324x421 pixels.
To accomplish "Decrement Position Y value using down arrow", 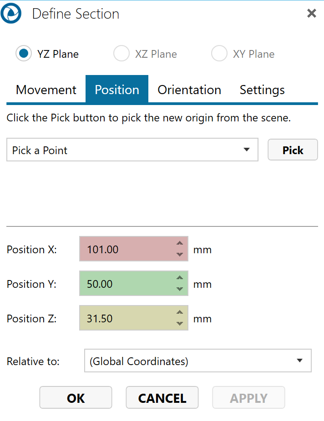I will (x=180, y=289).
